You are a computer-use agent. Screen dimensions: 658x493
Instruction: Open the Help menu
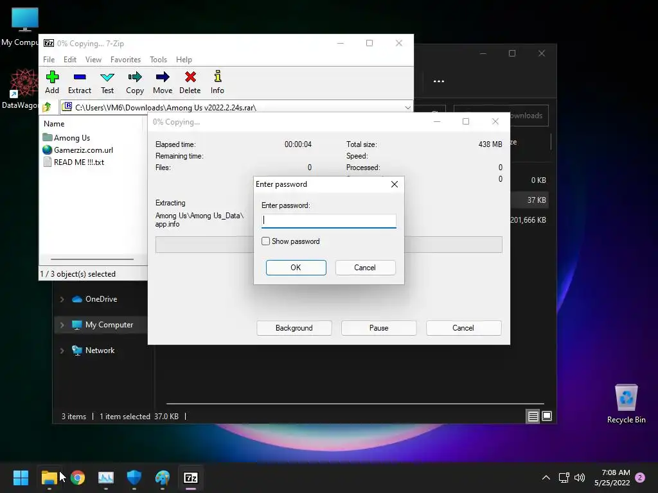(184, 60)
